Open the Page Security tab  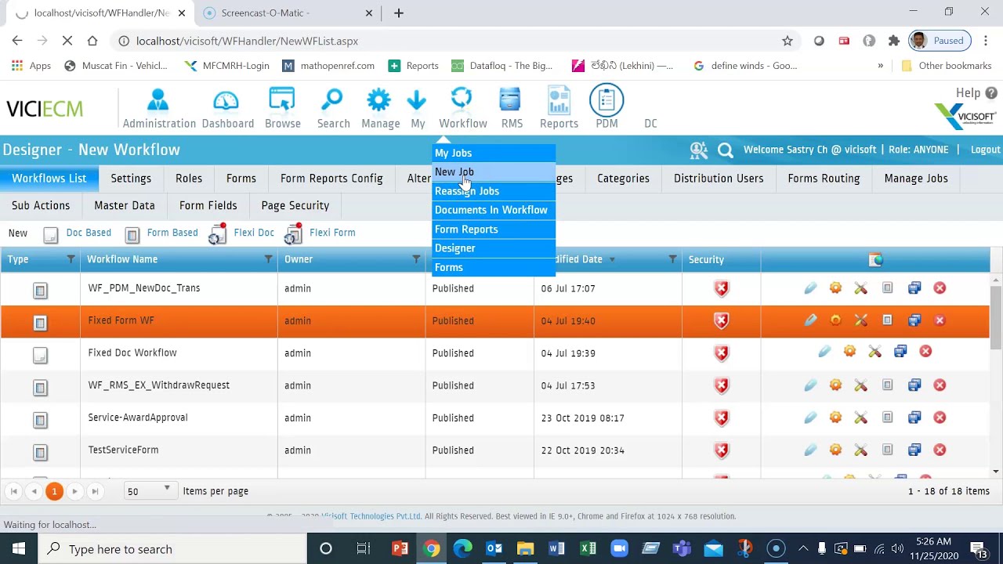pyautogui.click(x=295, y=205)
